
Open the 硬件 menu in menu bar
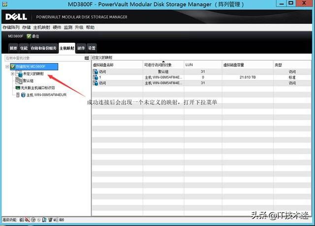(x=57, y=27)
